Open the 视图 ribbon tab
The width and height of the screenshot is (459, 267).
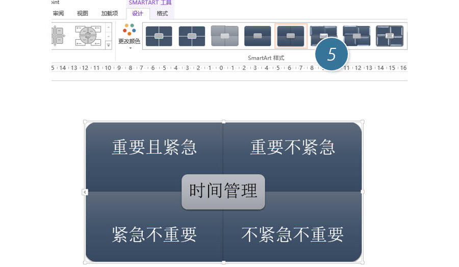pyautogui.click(x=82, y=13)
